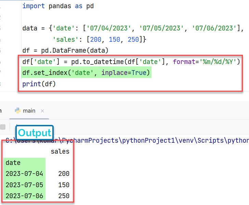Click the Python icon on main tab
Image resolution: width=249 pixels, height=205 pixels.
pos(18,111)
